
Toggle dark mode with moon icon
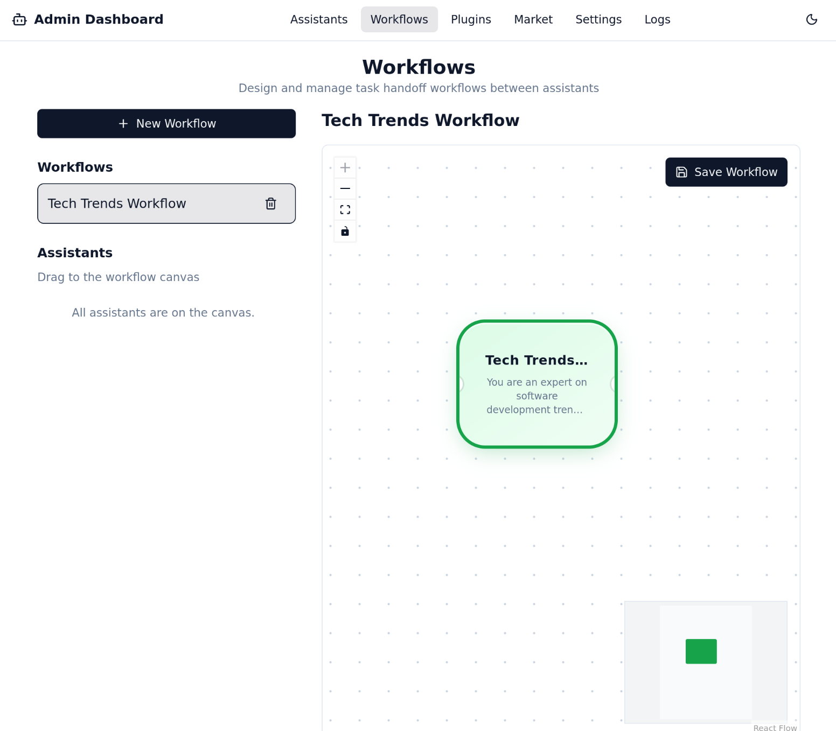811,20
